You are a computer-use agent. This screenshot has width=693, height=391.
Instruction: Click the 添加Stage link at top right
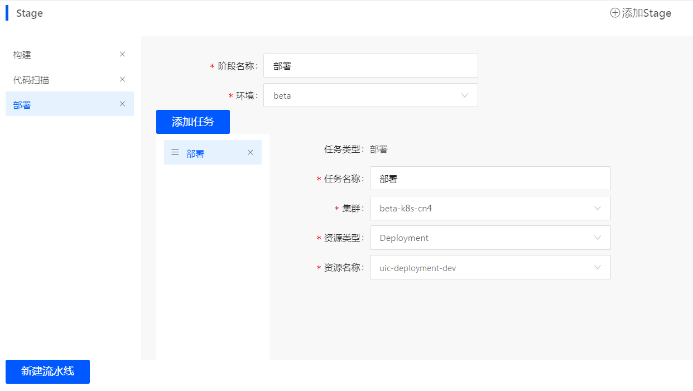(641, 12)
